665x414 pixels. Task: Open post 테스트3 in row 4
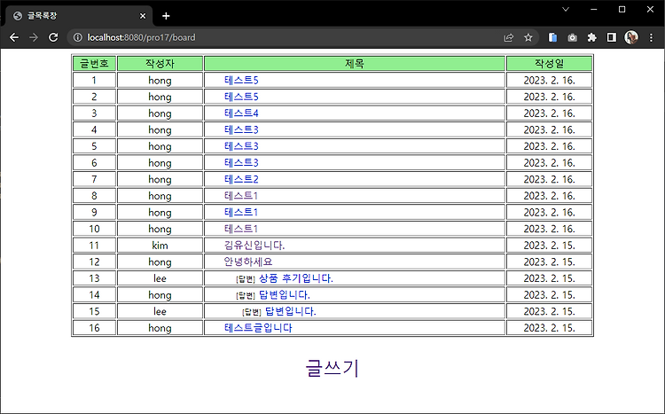[241, 129]
